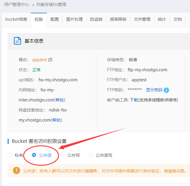Screen dimensions: 190x186
Task: Choose the 公共写 access option
Action: click(62, 155)
